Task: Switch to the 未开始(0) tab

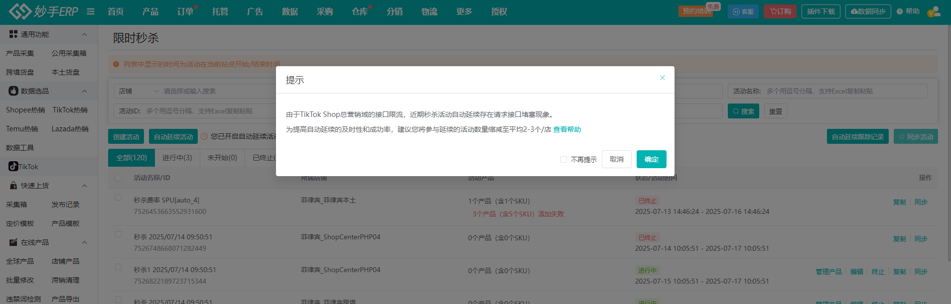Action: coord(222,158)
